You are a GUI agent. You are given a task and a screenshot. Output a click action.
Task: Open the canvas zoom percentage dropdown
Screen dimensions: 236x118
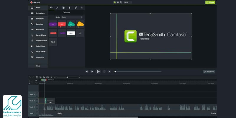click(128, 2)
